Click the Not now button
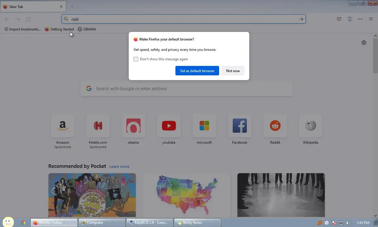Screen dimensions: 378x227 point(233,71)
